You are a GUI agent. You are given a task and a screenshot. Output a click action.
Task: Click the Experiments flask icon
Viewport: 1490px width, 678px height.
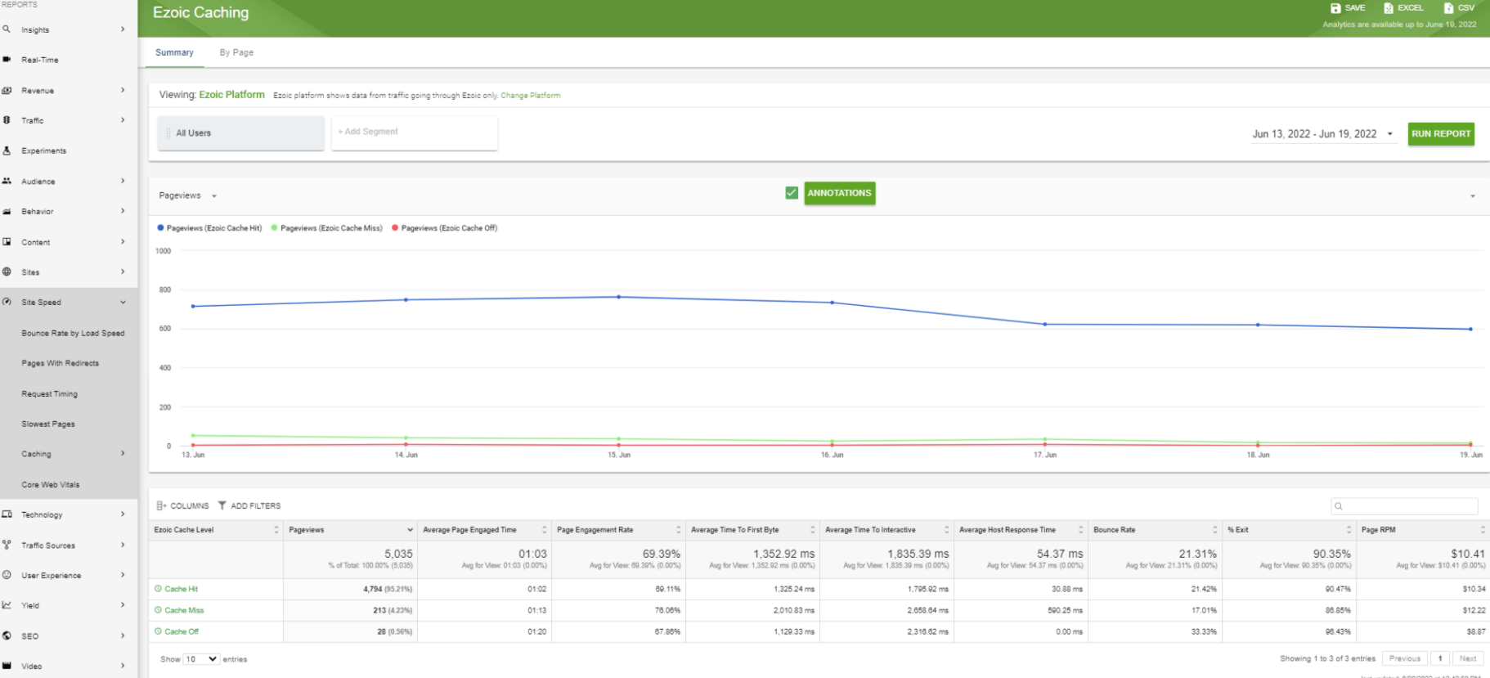(x=7, y=150)
